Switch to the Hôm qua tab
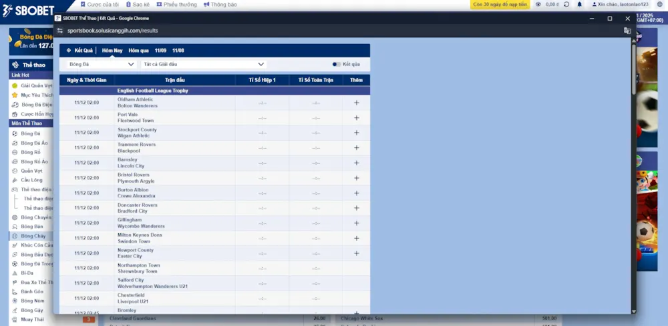 pyautogui.click(x=138, y=51)
